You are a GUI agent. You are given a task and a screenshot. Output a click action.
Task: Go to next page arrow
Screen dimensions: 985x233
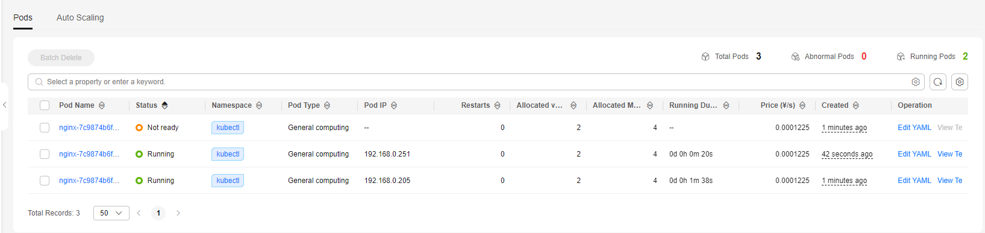(x=178, y=213)
